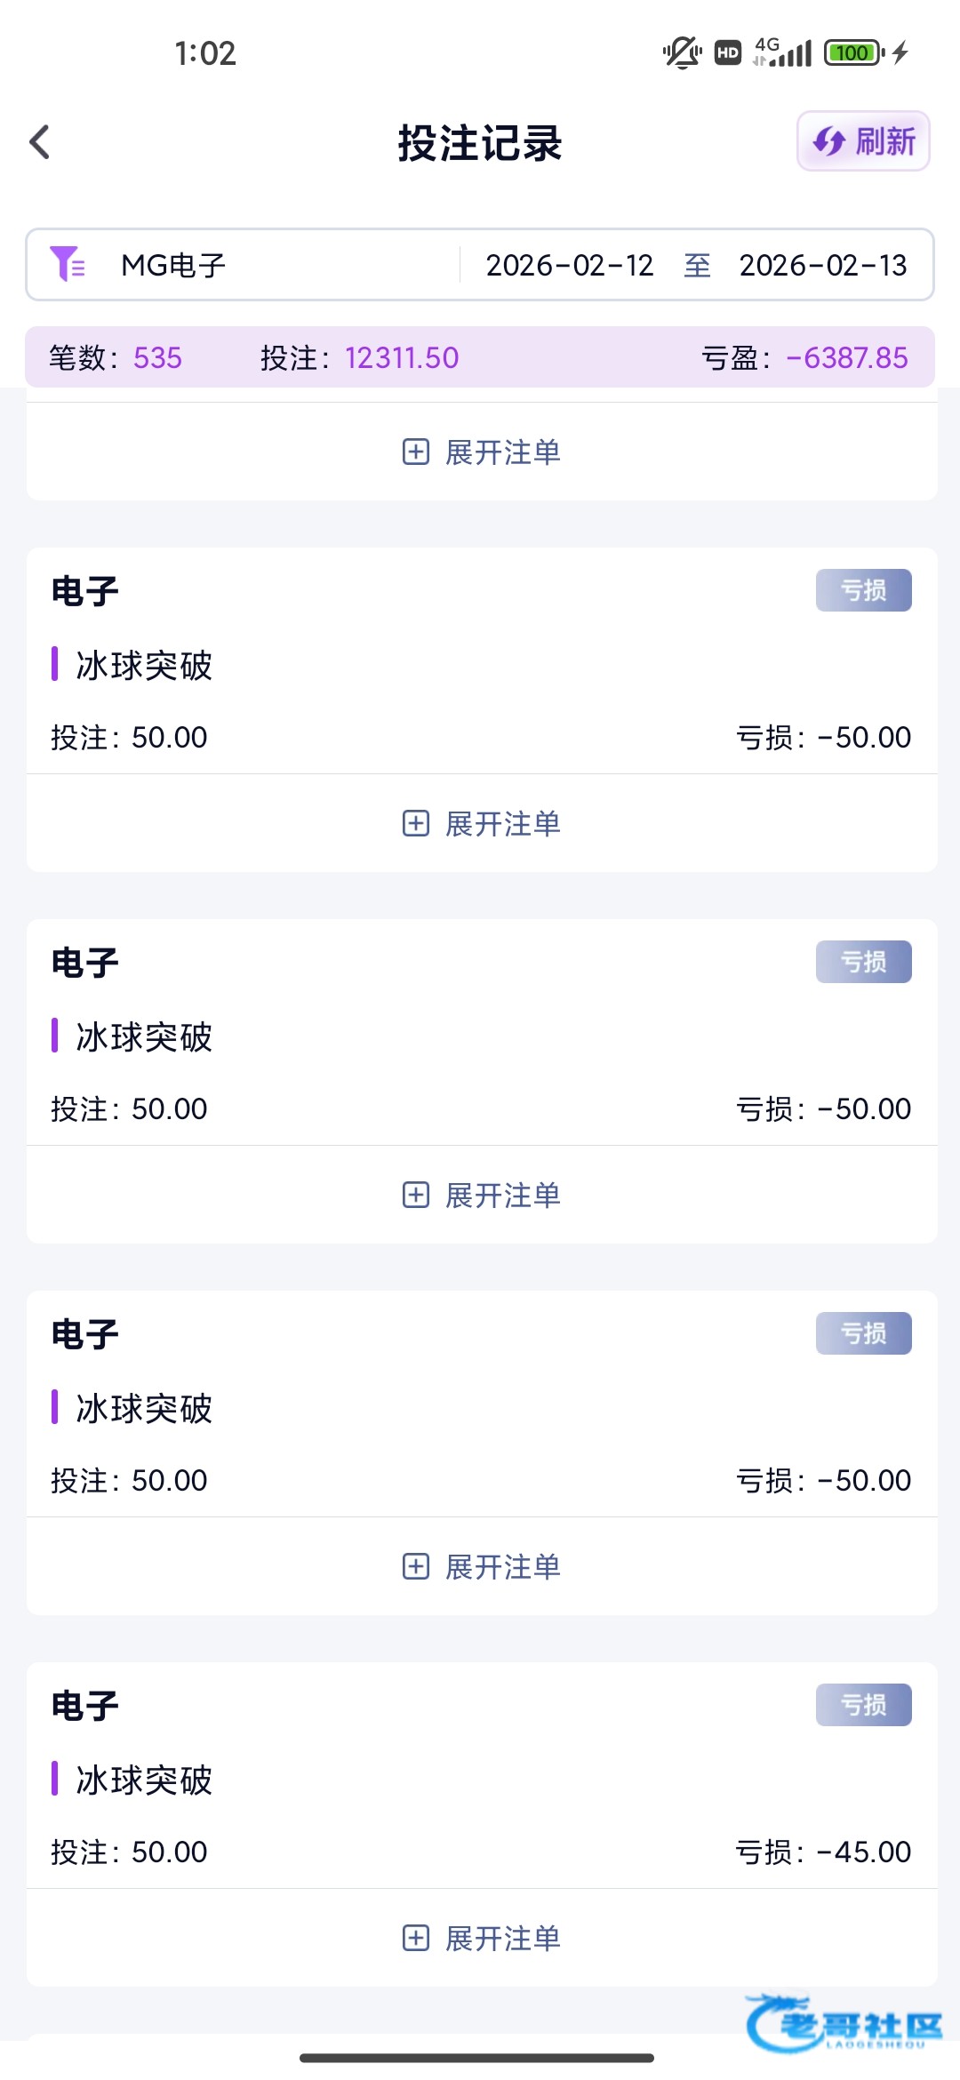
Task: Tap the 投注记录 page title
Action: (x=480, y=143)
